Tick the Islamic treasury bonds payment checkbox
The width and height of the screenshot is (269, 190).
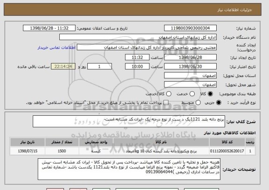click(166, 103)
